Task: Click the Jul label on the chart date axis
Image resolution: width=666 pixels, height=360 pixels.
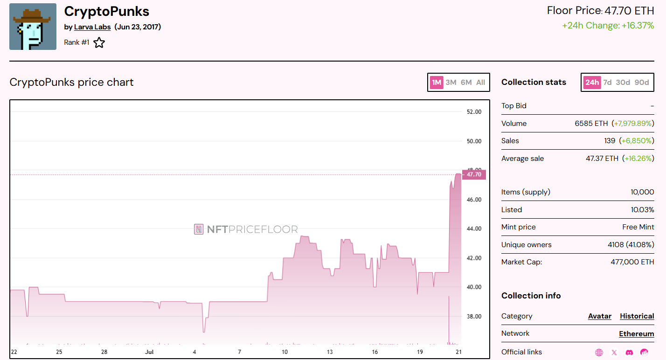Action: pos(149,351)
